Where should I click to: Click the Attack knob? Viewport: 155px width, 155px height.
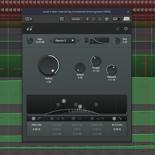[x=80, y=68]
